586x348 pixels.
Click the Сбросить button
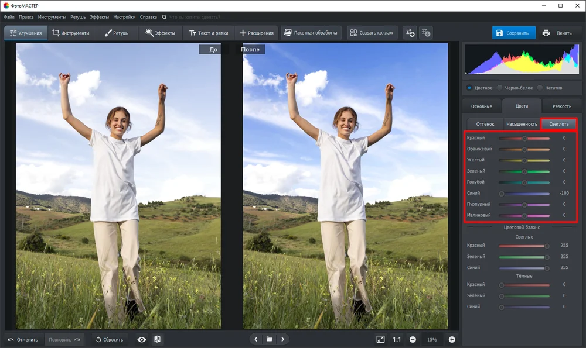(x=109, y=339)
